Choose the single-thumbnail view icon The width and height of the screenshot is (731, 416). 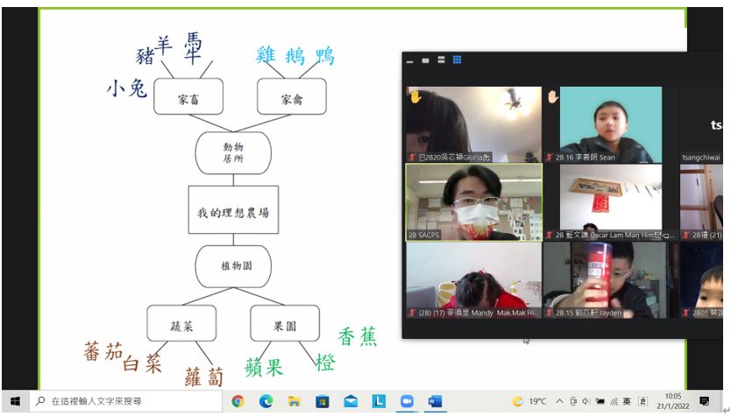click(425, 60)
